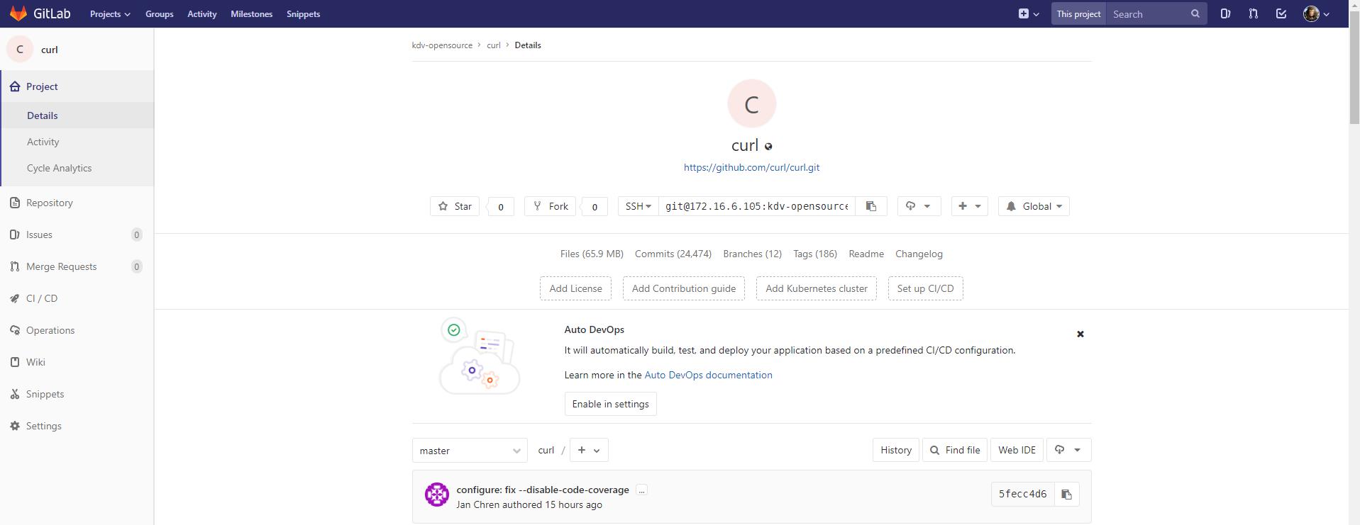
Task: Open the Global notification dropdown
Action: (x=1034, y=206)
